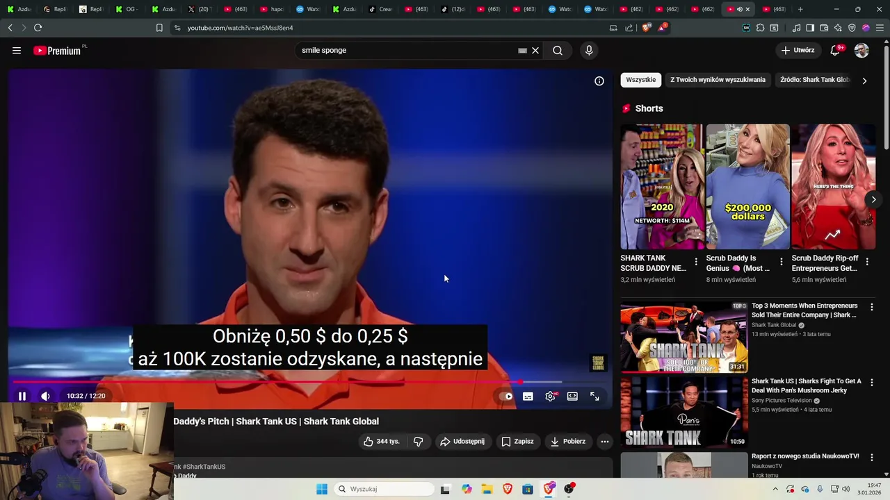Image resolution: width=890 pixels, height=500 pixels.
Task: Open the options menu for 'Scrub Daddy Rip-off Entrepreneurs'
Action: point(867,262)
